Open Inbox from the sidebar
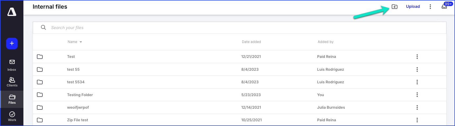455x126 pixels. 12,65
